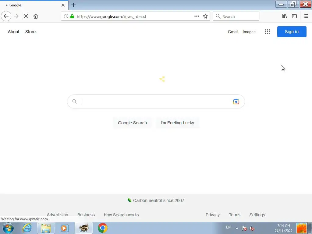This screenshot has height=234, width=312.
Task: Launch Internet Explorer from the taskbar
Action: 27,228
